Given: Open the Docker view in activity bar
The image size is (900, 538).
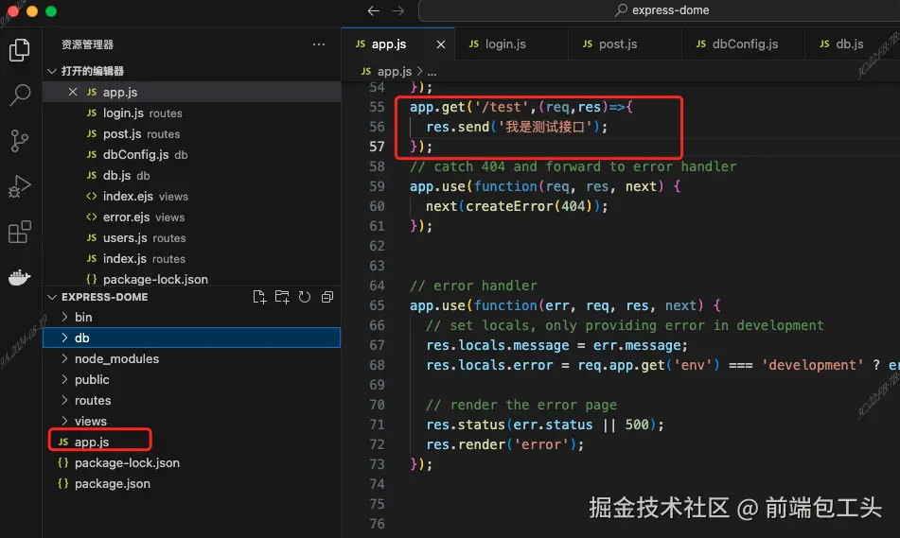Looking at the screenshot, I should (x=20, y=278).
